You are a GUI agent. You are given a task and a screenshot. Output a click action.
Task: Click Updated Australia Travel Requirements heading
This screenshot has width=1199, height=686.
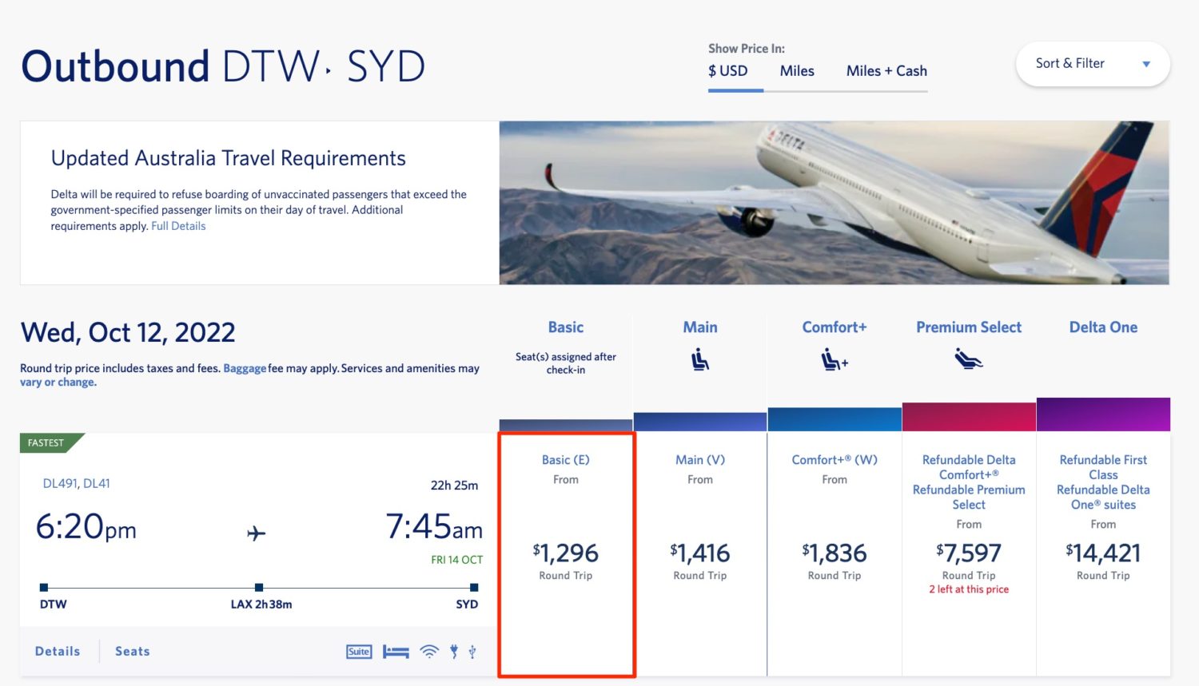[x=229, y=158]
